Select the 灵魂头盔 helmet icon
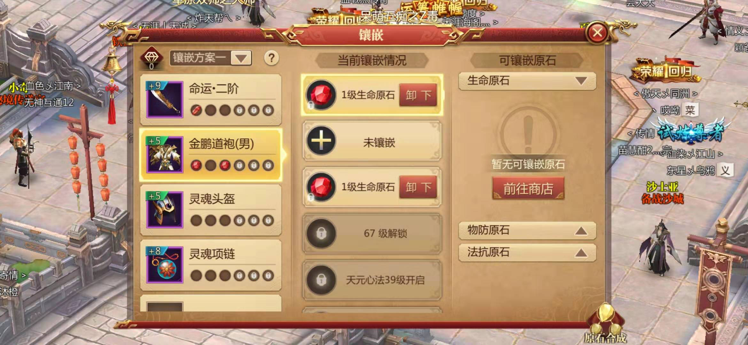 [165, 210]
